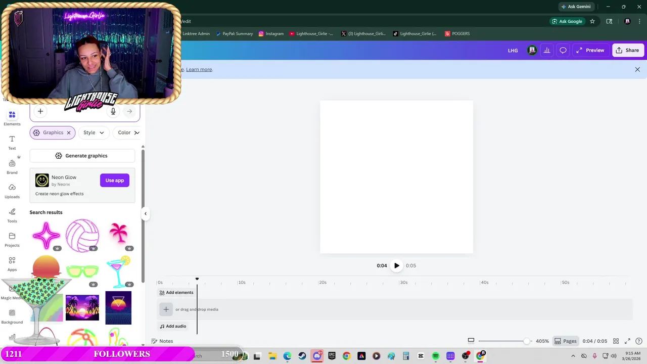This screenshot has width=647, height=364.
Task: Open the Instagram bookmark
Action: tap(271, 34)
